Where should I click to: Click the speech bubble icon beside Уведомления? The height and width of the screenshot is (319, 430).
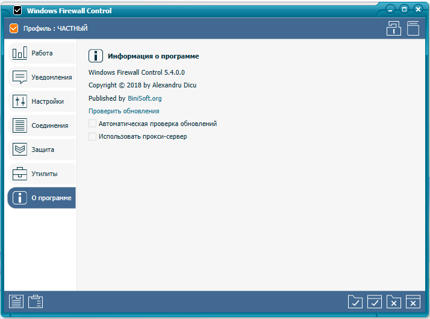click(20, 77)
